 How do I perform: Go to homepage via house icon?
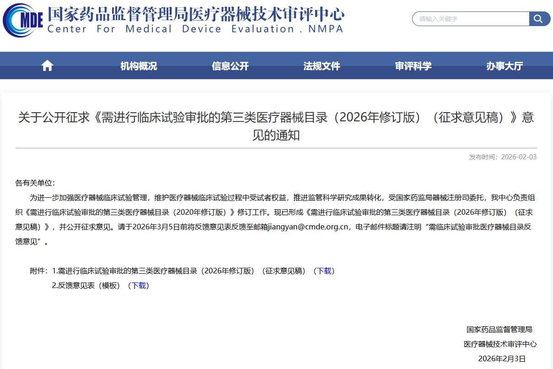click(47, 66)
